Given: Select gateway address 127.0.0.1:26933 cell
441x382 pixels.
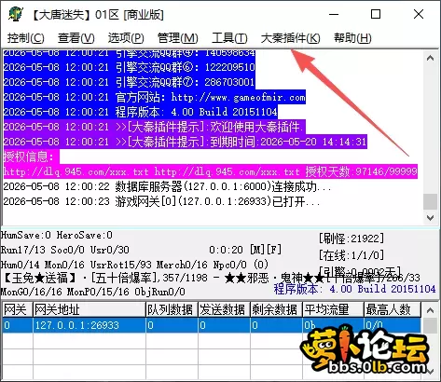Looking at the screenshot, I should (x=90, y=325).
